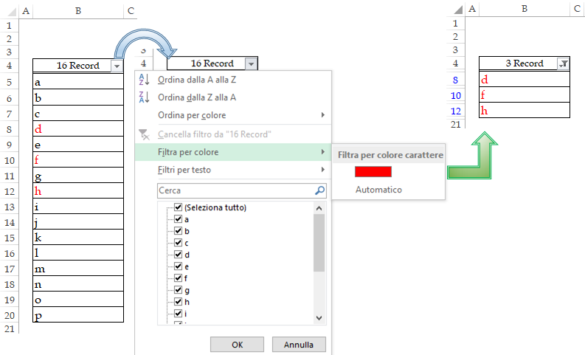
Task: Click the A-to-Z sort icon
Action: (144, 80)
